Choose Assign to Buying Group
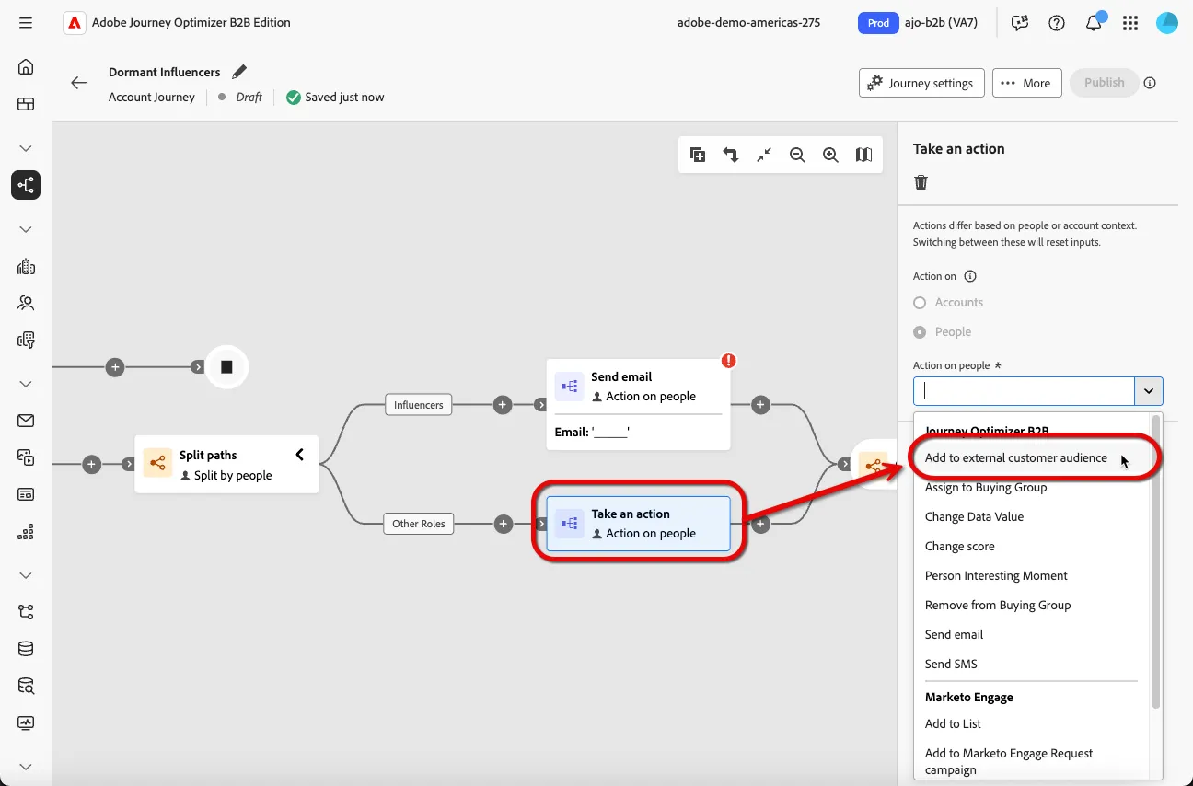This screenshot has height=786, width=1193. 986,488
